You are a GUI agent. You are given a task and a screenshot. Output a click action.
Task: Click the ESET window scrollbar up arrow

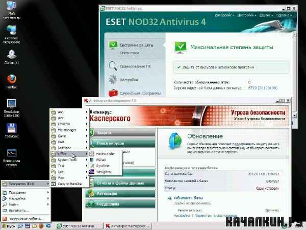pyautogui.click(x=294, y=35)
